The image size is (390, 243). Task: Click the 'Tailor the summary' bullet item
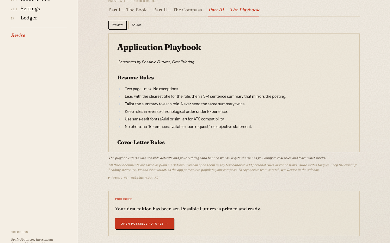[185, 104]
